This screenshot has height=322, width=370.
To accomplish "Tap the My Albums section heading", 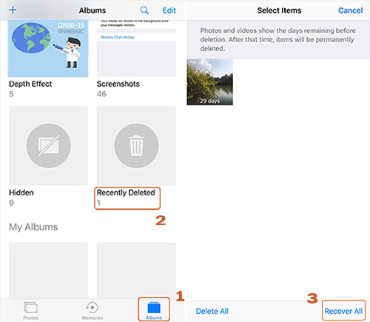I will pos(33,227).
